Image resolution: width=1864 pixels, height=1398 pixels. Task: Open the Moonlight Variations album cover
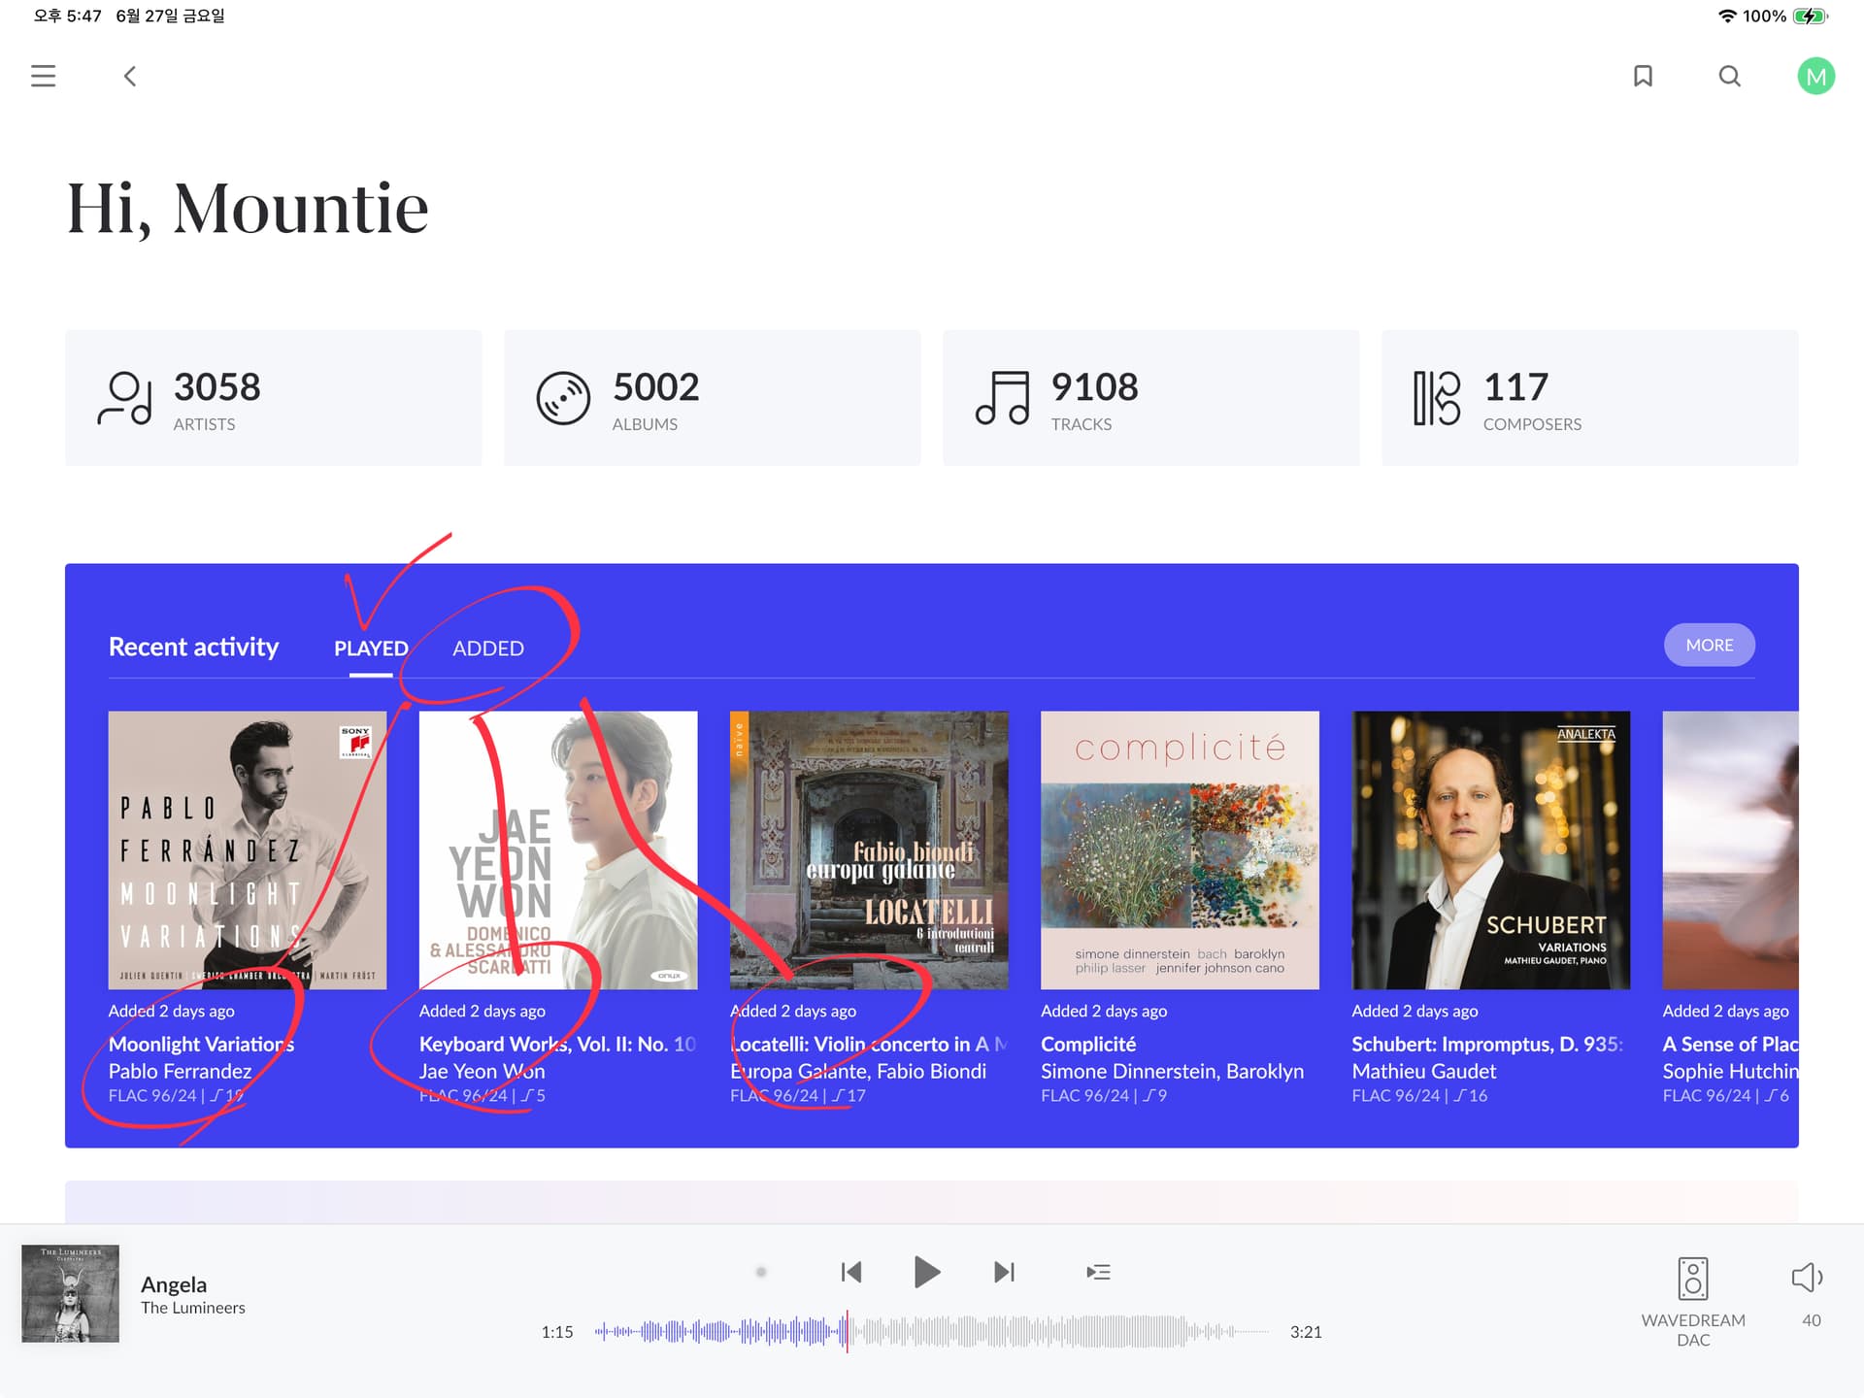click(247, 850)
